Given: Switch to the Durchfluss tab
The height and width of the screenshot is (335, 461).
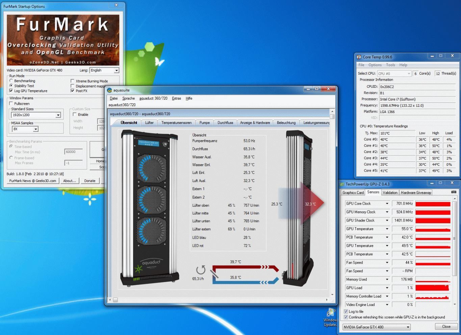Looking at the screenshot, I should tap(225, 123).
